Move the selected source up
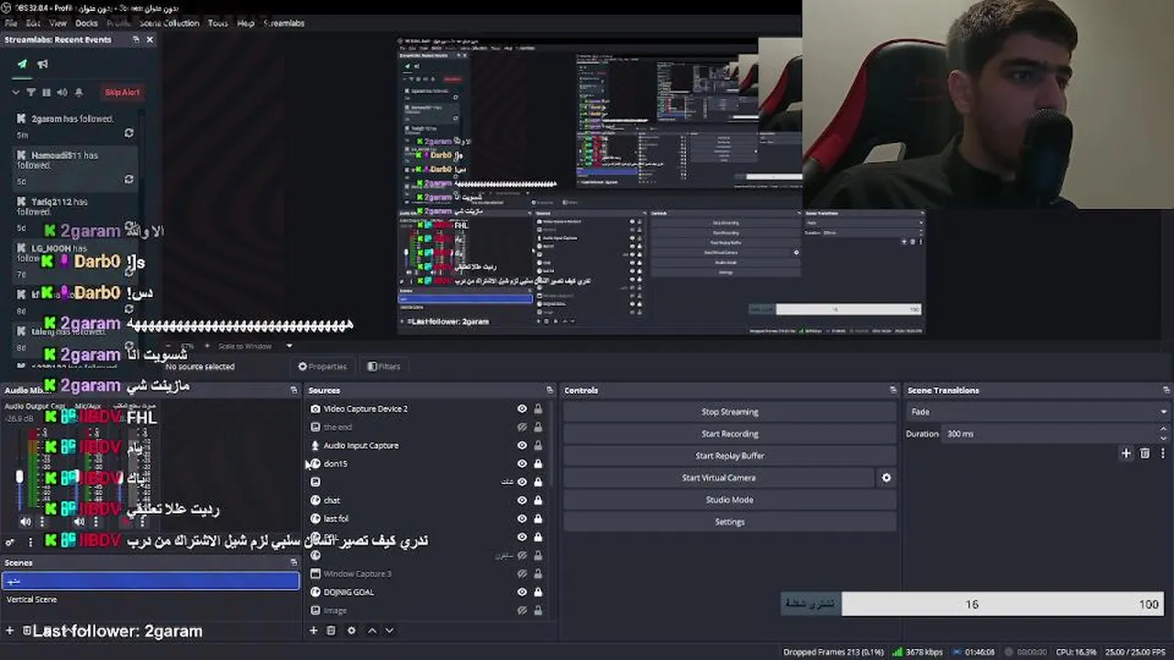This screenshot has width=1174, height=660. (371, 631)
